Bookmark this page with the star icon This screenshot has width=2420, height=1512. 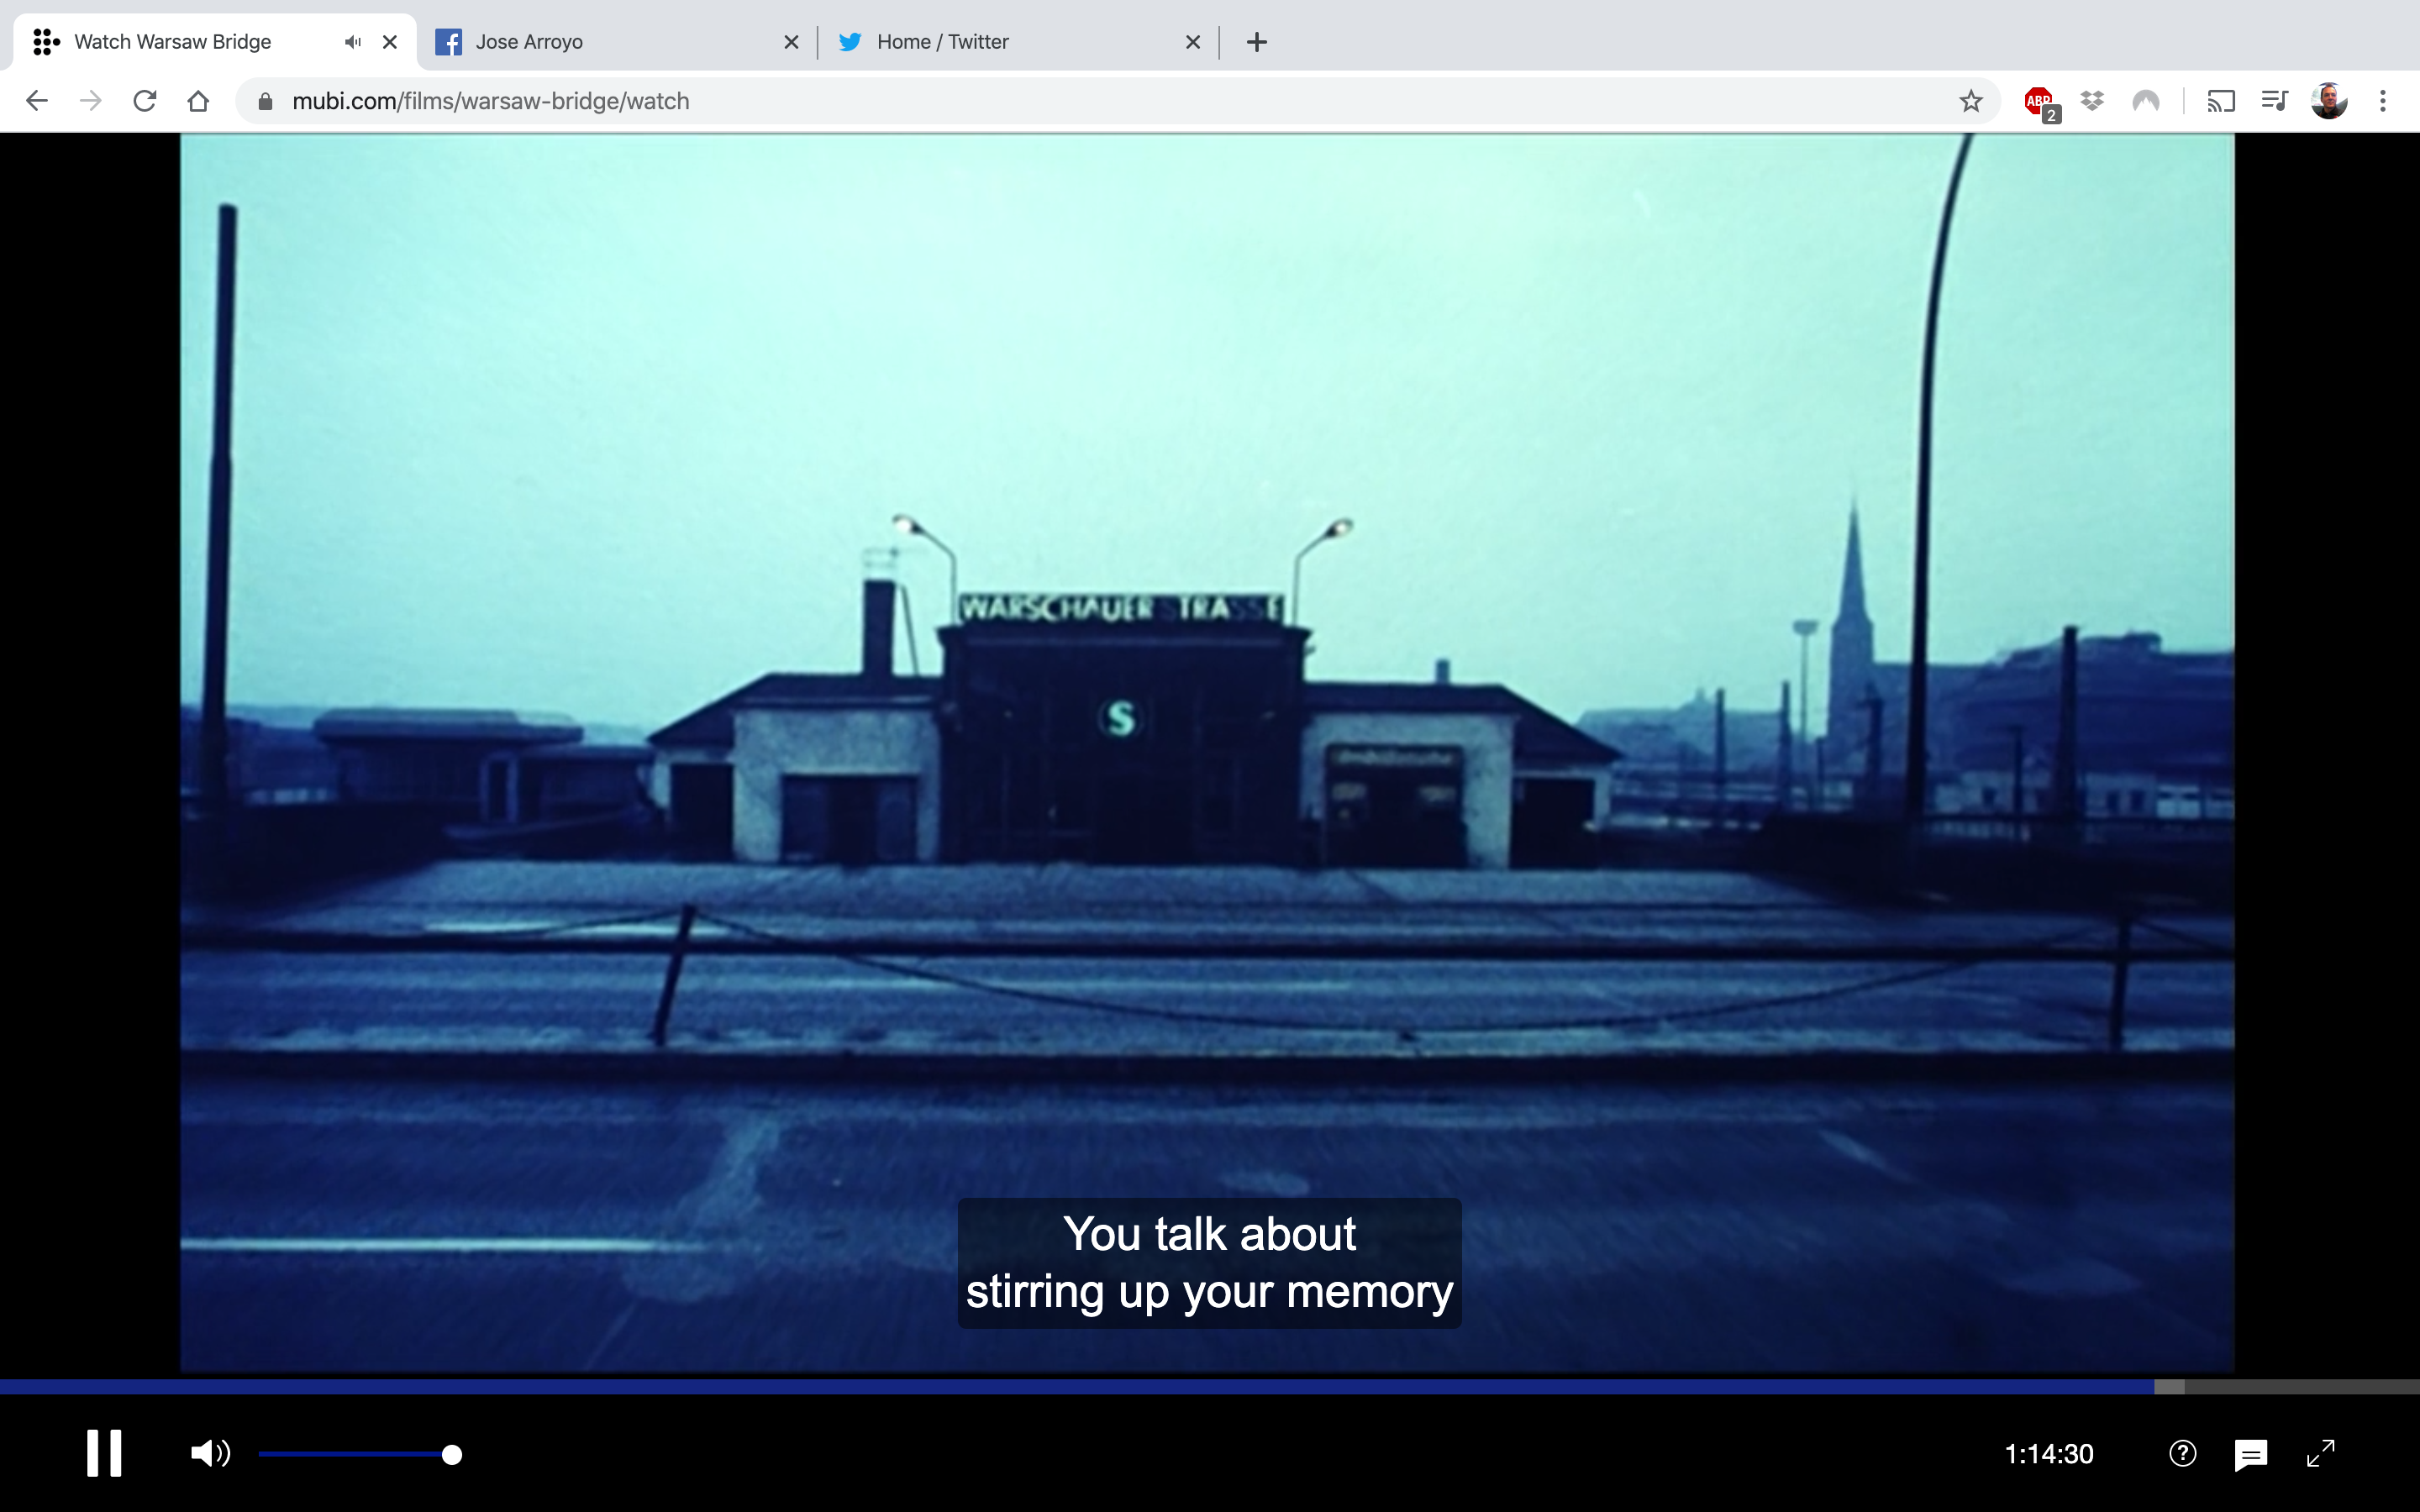(x=1970, y=101)
